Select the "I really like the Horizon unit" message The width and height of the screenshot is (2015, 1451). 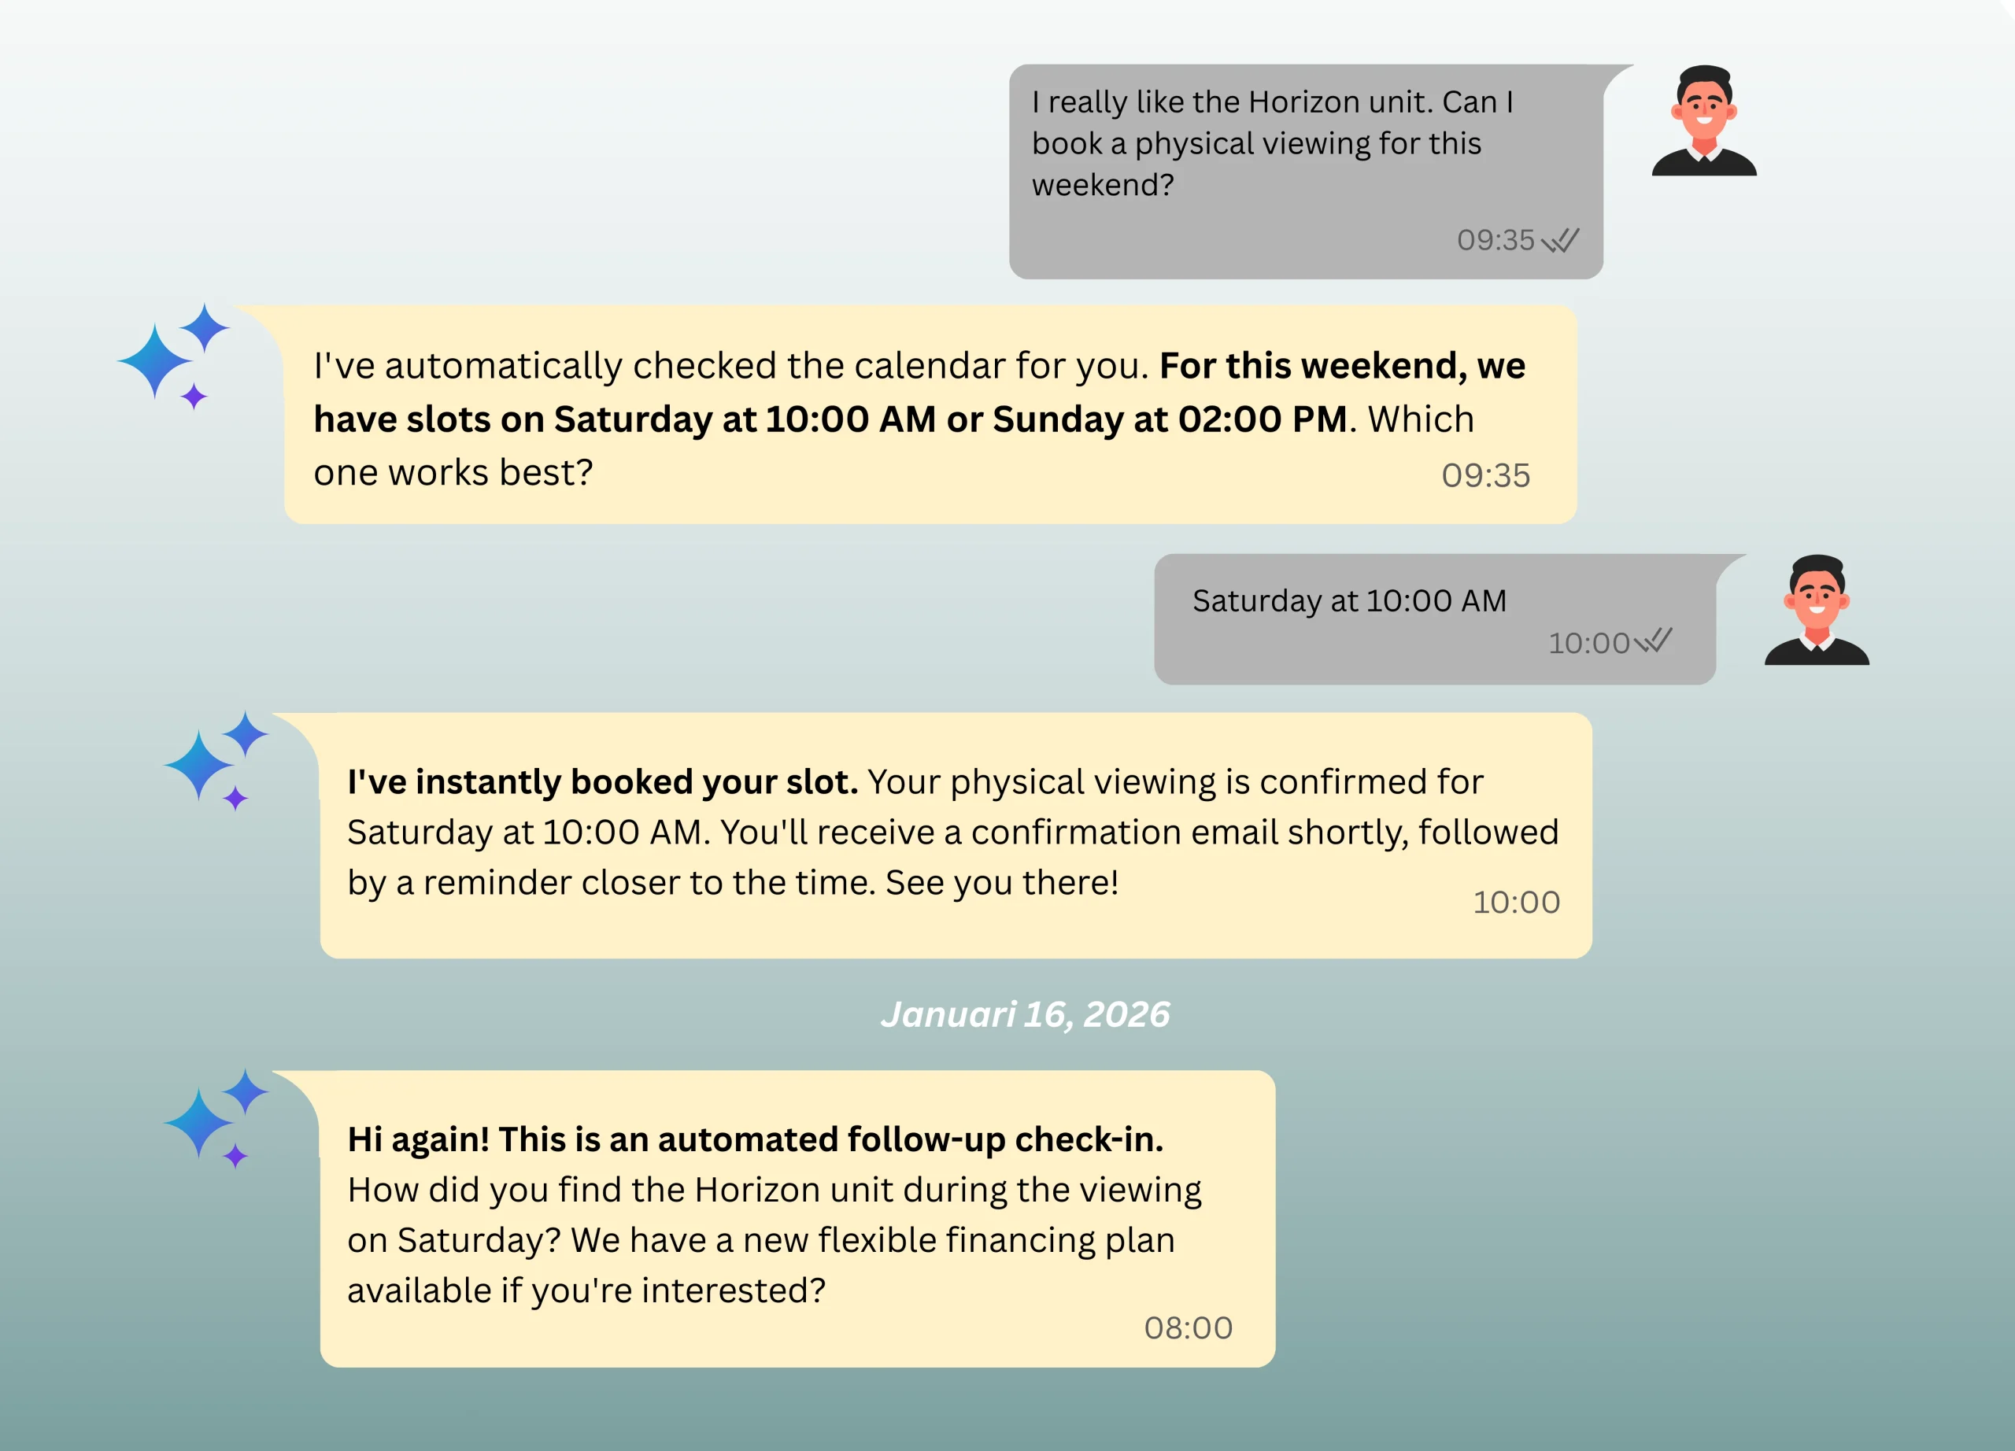(1270, 143)
